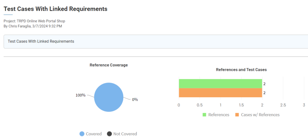Image resolution: width=308 pixels, height=137 pixels.
Task: Click the orange Cases w/ References bar
Action: click(220, 93)
